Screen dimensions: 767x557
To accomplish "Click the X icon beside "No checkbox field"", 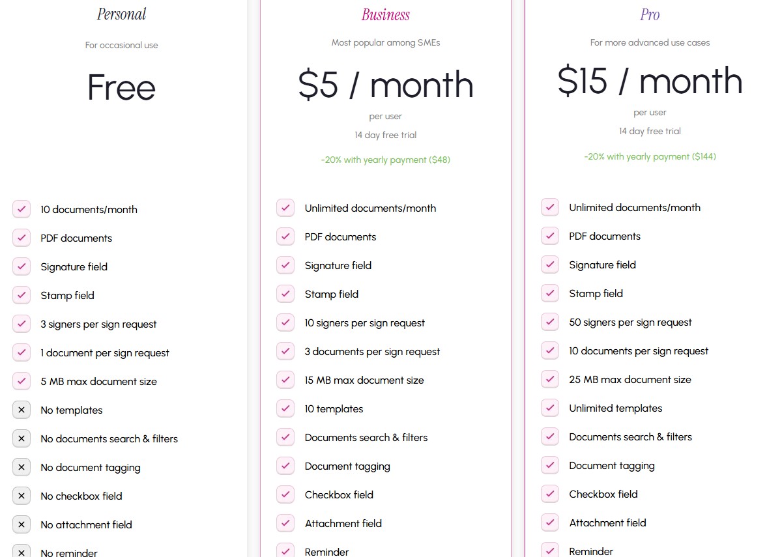I will pos(22,496).
